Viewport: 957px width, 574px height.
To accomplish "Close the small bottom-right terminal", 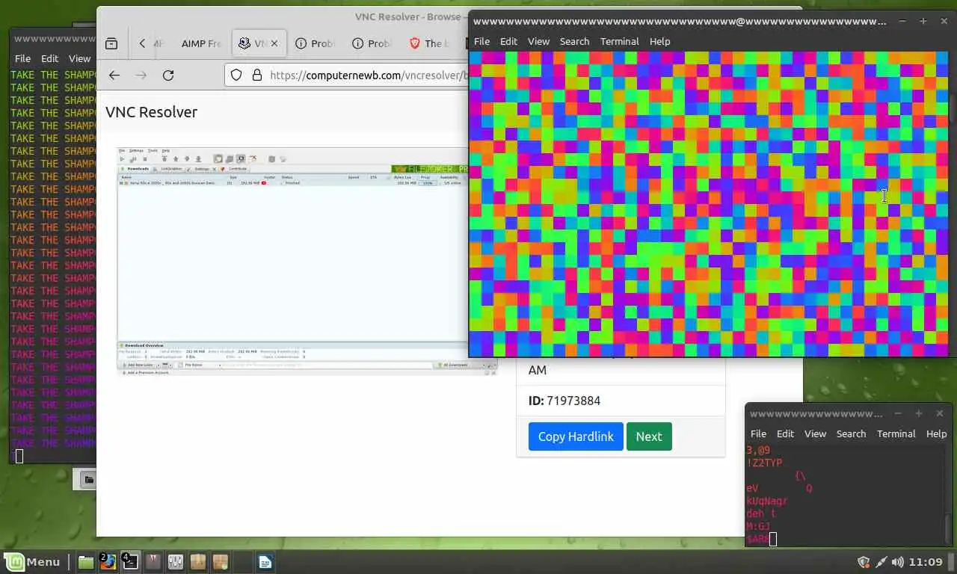I will pyautogui.click(x=940, y=413).
